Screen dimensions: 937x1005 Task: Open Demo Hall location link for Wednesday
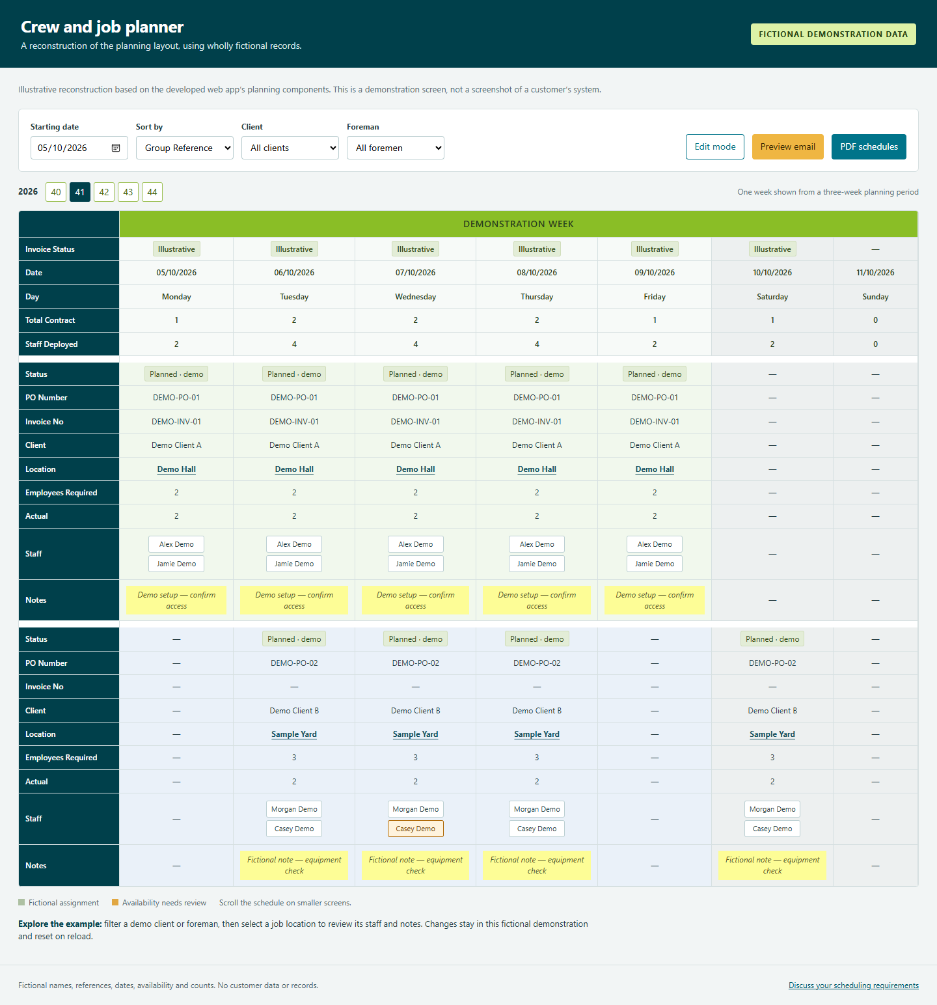416,469
